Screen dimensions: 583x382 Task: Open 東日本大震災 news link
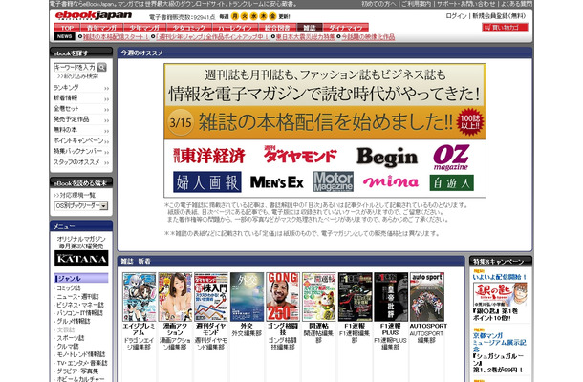(305, 37)
